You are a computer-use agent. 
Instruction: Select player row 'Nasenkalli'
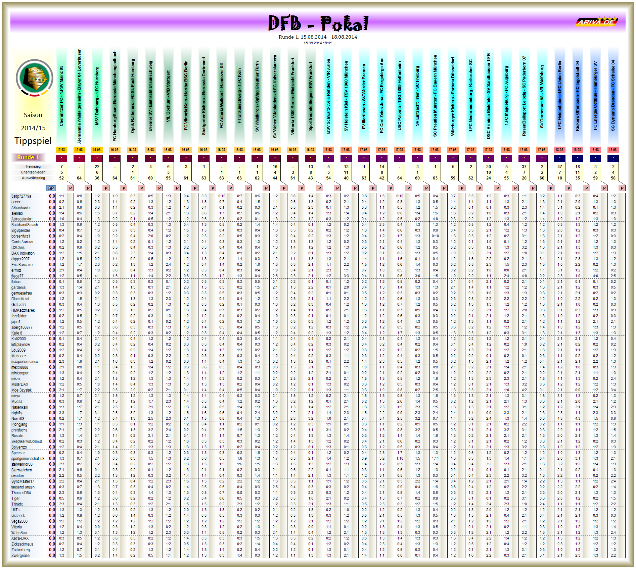click(318, 407)
